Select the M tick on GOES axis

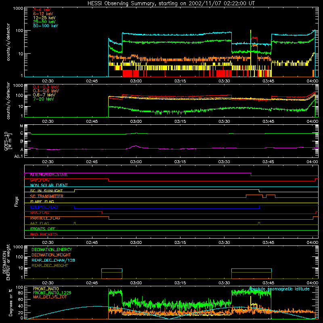(x=21, y=126)
